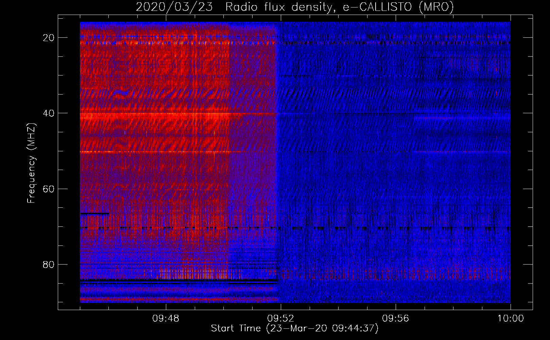550x340 pixels.
Task: Click the plot title 'Radio flux density, e-CALLISTO (MRO)'
Action: tap(340, 7)
